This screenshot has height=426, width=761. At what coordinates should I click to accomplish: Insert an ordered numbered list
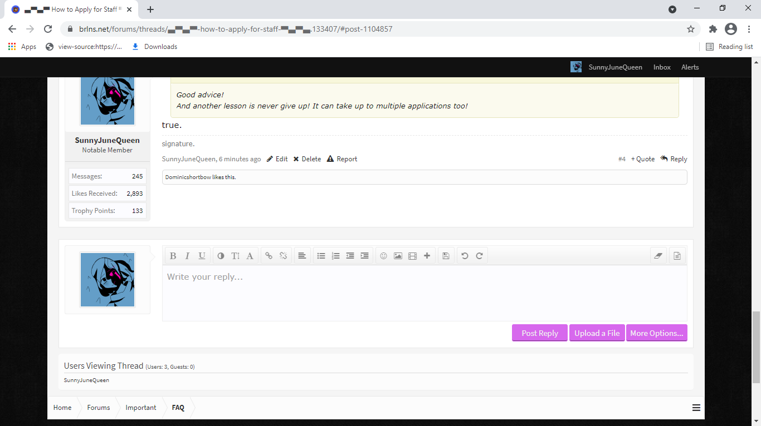click(x=335, y=256)
